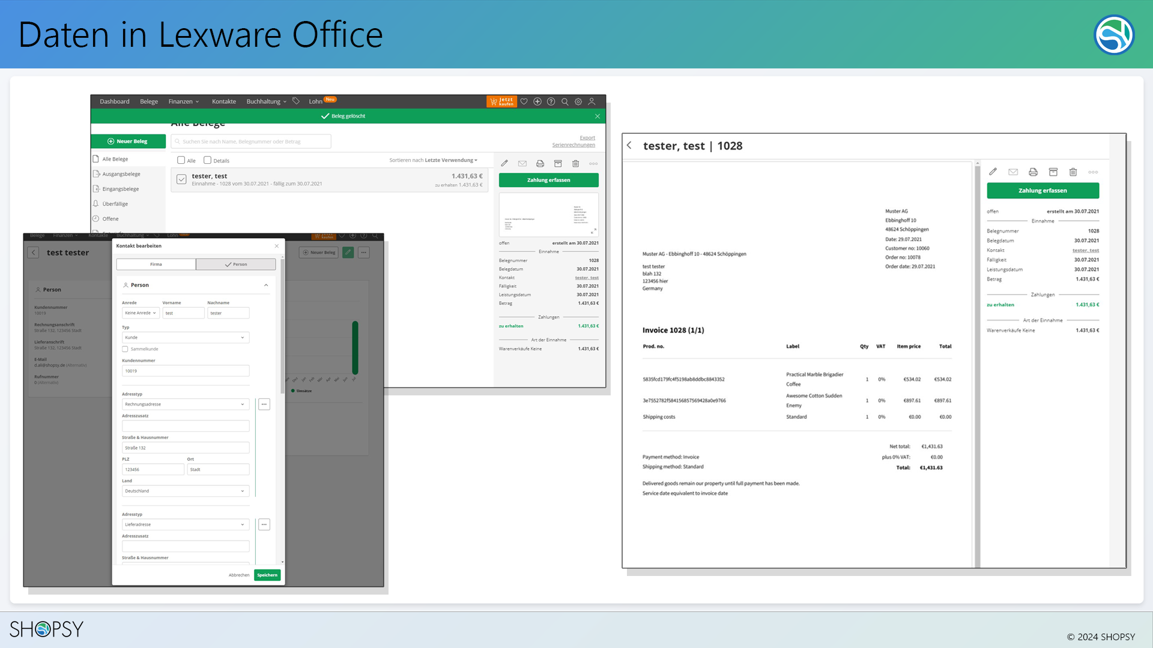Open the shopping cart 'Jetzt kaufen' button
Screen dimensions: 1153x648
coord(501,101)
